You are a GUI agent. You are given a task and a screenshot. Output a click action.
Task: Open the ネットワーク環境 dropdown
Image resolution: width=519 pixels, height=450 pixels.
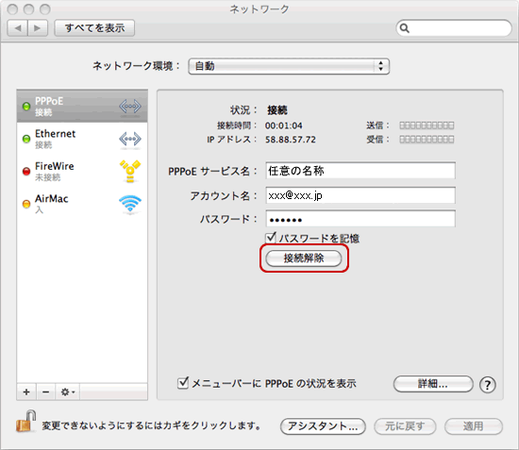tap(289, 66)
